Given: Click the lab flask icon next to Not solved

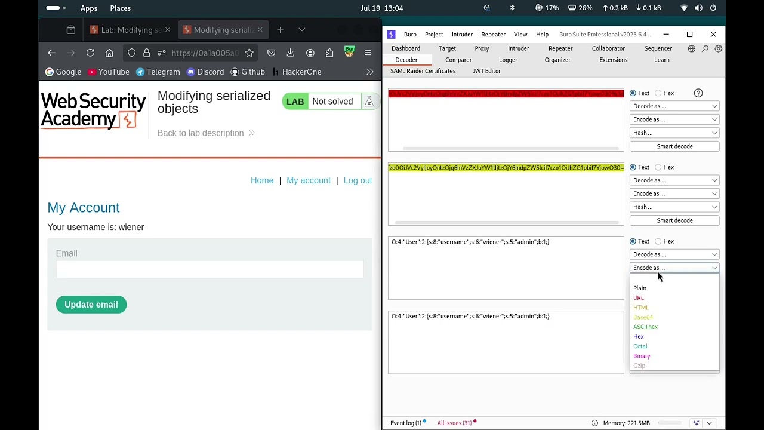Looking at the screenshot, I should (369, 102).
